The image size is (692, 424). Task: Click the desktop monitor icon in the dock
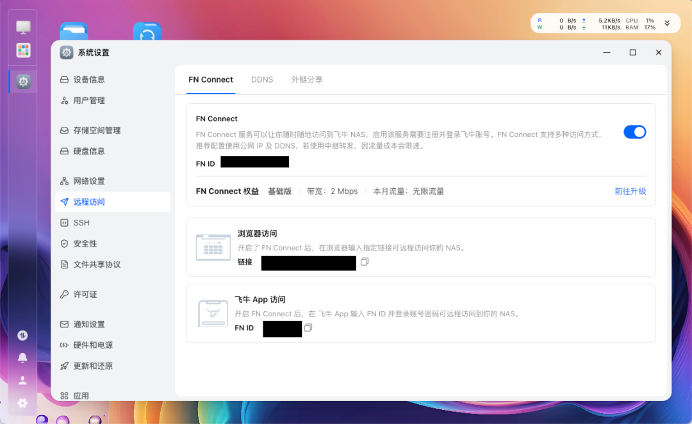pyautogui.click(x=23, y=27)
